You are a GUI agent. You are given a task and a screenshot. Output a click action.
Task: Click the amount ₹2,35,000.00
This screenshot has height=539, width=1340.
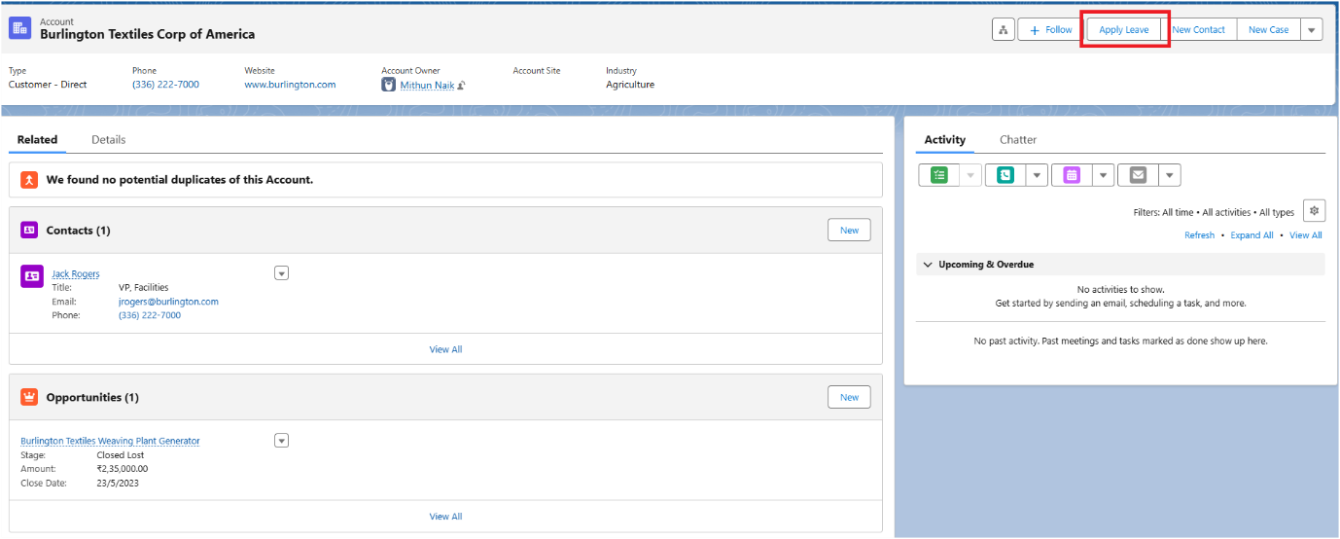pos(123,469)
